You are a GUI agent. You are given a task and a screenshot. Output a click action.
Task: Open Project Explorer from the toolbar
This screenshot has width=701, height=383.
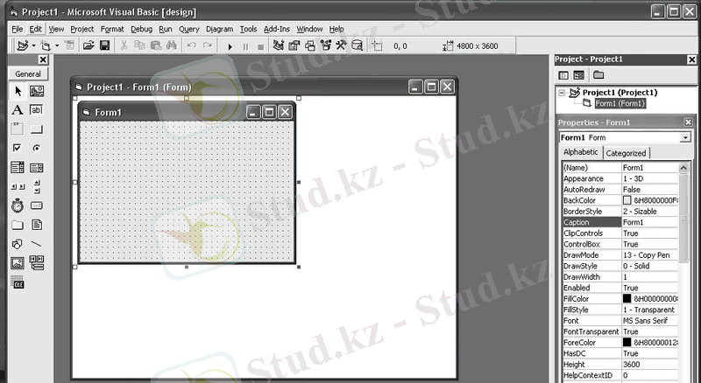(279, 45)
